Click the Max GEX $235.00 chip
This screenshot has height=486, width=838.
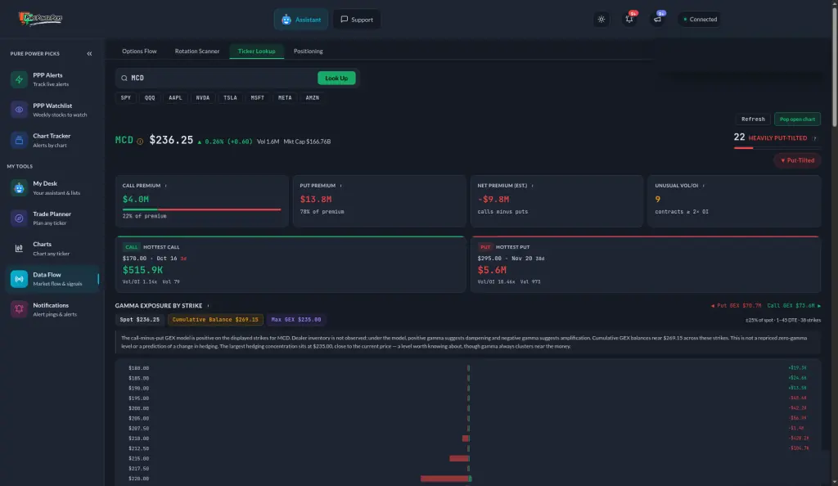(296, 319)
